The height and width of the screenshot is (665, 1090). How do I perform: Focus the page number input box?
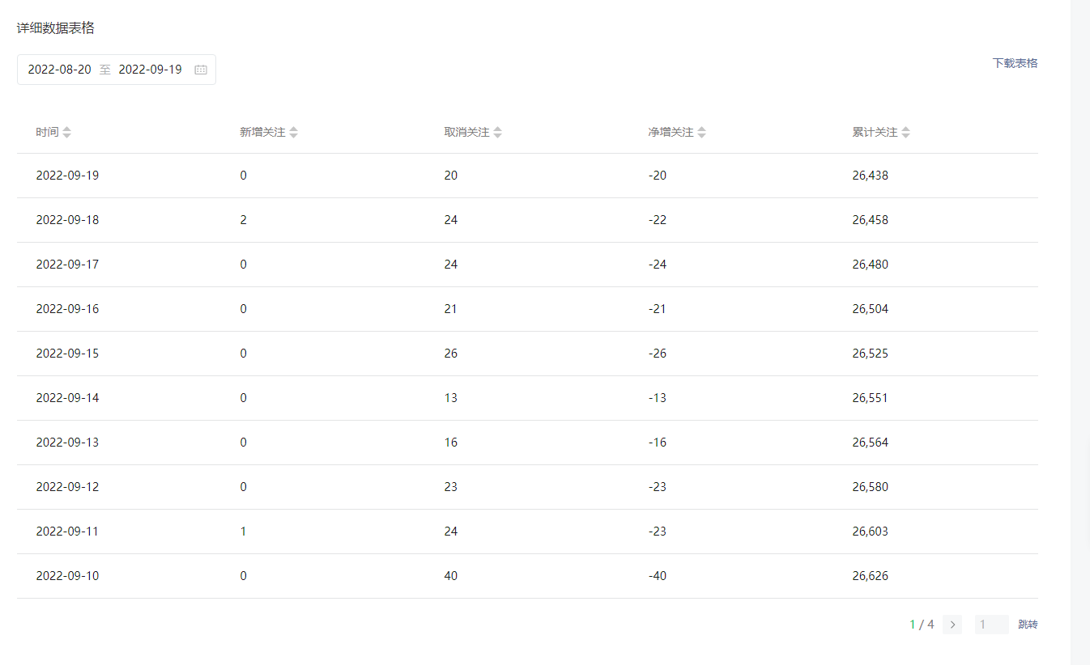[991, 625]
